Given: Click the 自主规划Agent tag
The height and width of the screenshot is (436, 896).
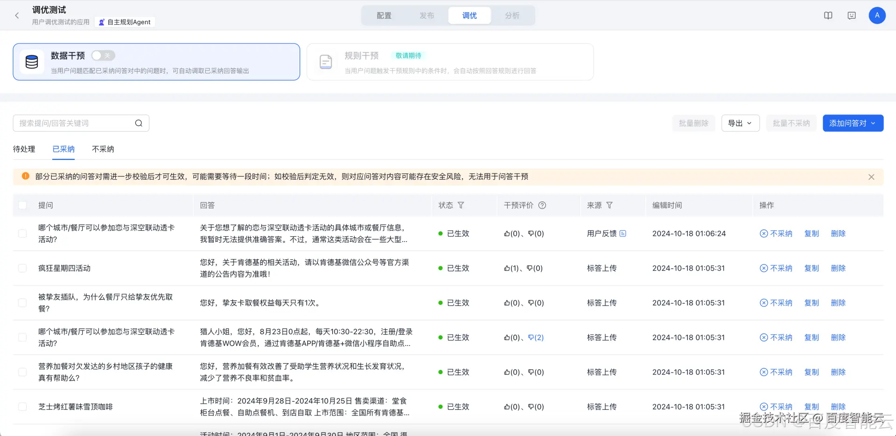Looking at the screenshot, I should tap(125, 22).
